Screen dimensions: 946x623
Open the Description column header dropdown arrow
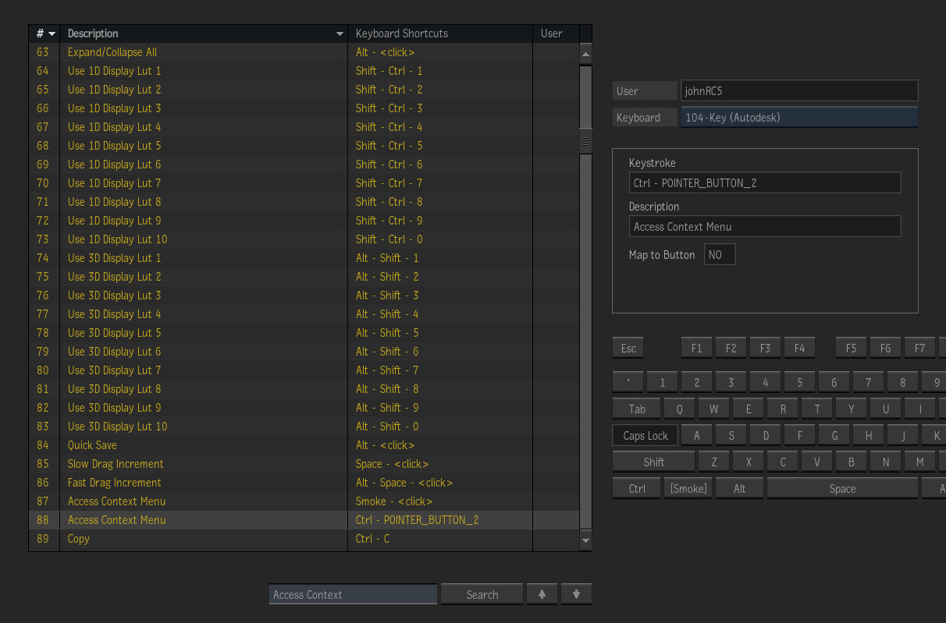point(340,34)
